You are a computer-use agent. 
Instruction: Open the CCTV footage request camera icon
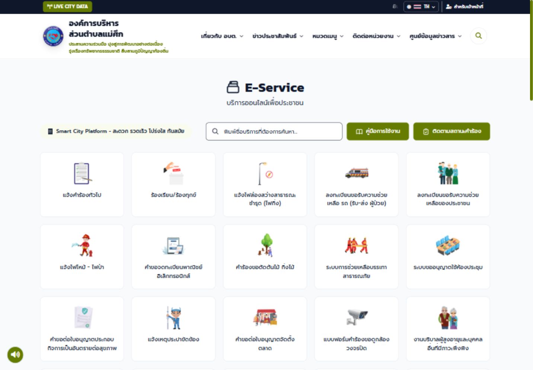pyautogui.click(x=357, y=318)
